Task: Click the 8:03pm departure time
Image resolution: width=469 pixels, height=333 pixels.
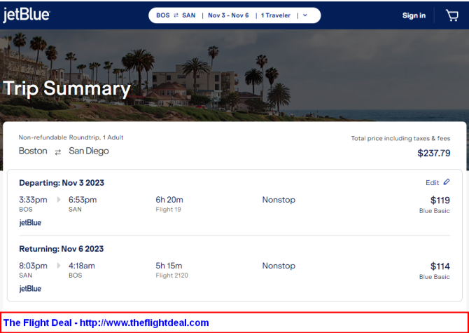Action: (33, 266)
